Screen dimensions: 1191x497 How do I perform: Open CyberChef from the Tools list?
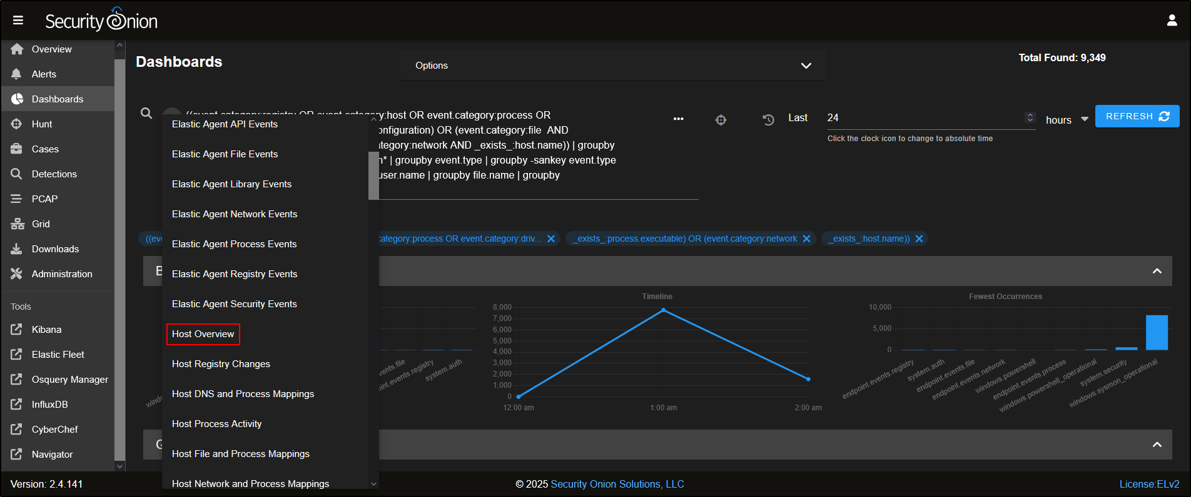[x=54, y=430]
